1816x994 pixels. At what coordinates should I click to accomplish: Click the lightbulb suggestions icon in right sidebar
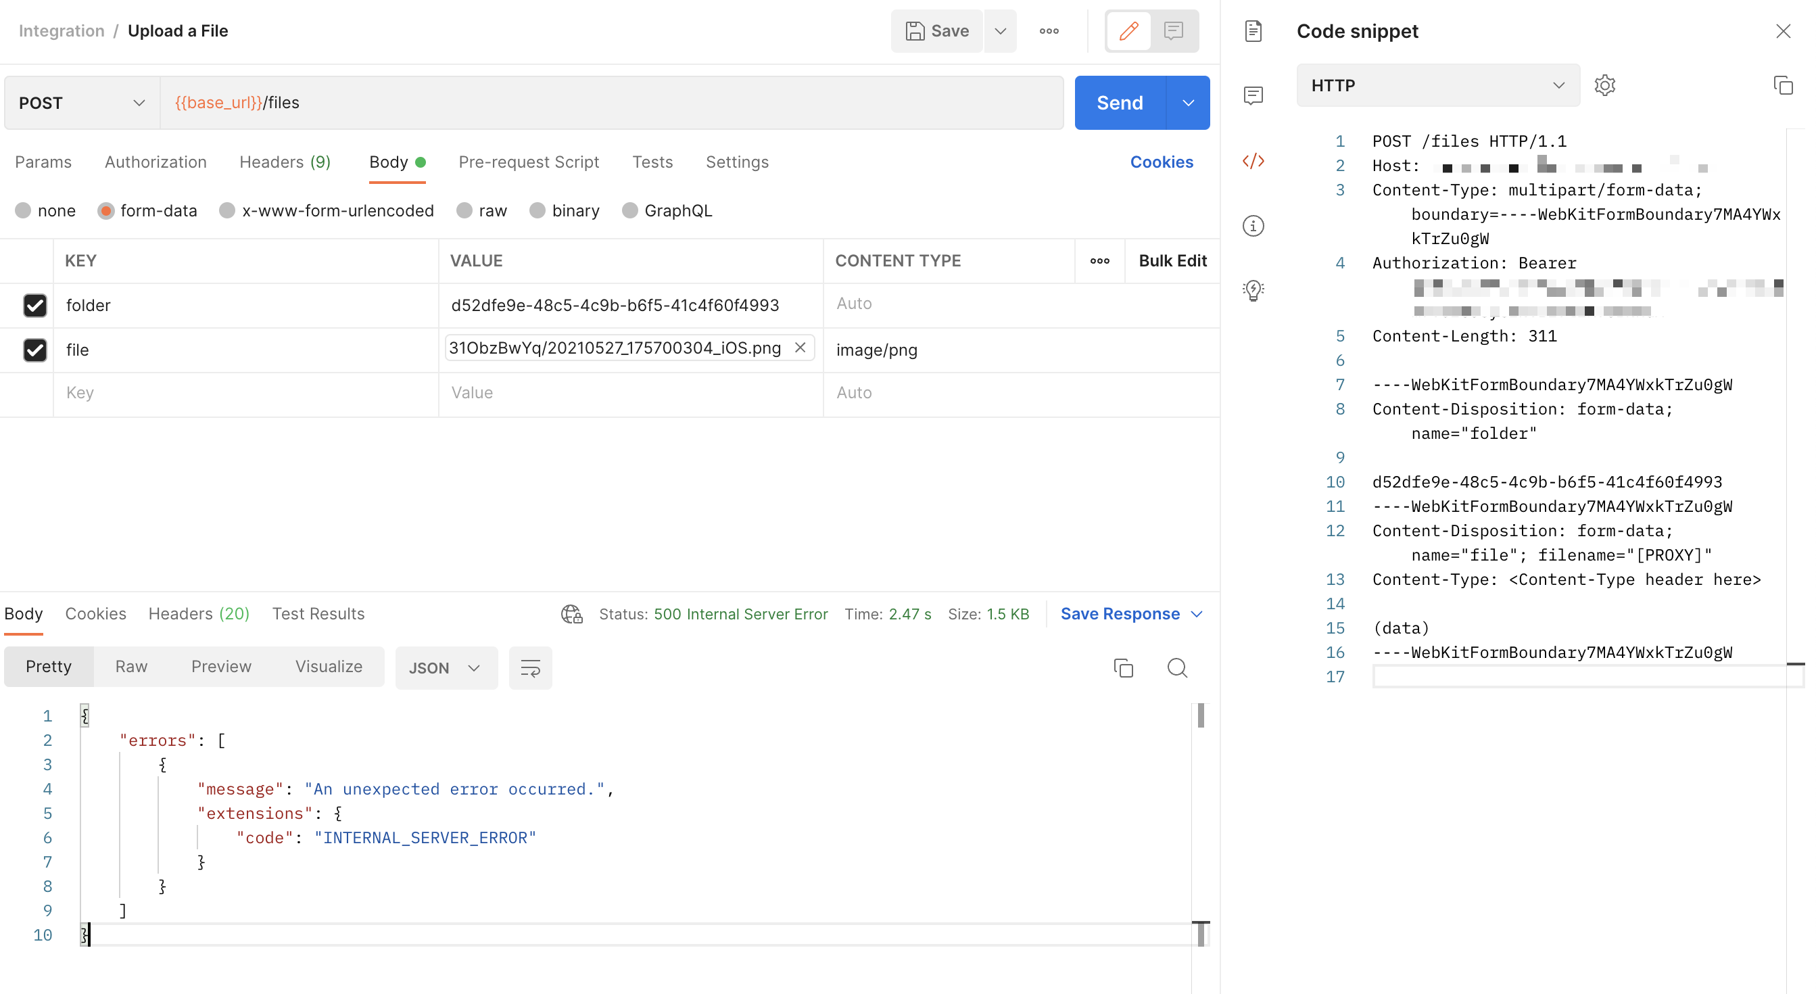click(1253, 289)
